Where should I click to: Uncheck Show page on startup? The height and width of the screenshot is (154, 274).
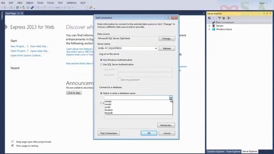click(12, 145)
